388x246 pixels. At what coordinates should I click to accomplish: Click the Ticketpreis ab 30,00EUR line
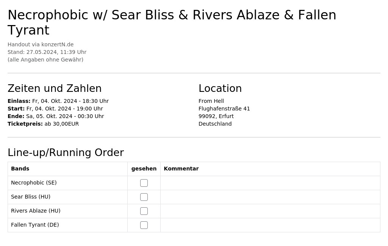pyautogui.click(x=43, y=124)
